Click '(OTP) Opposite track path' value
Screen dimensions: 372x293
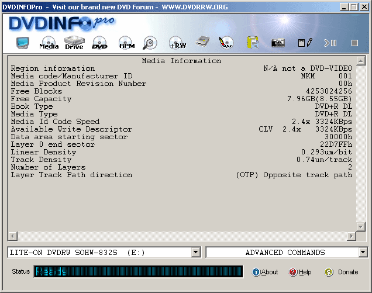click(294, 175)
